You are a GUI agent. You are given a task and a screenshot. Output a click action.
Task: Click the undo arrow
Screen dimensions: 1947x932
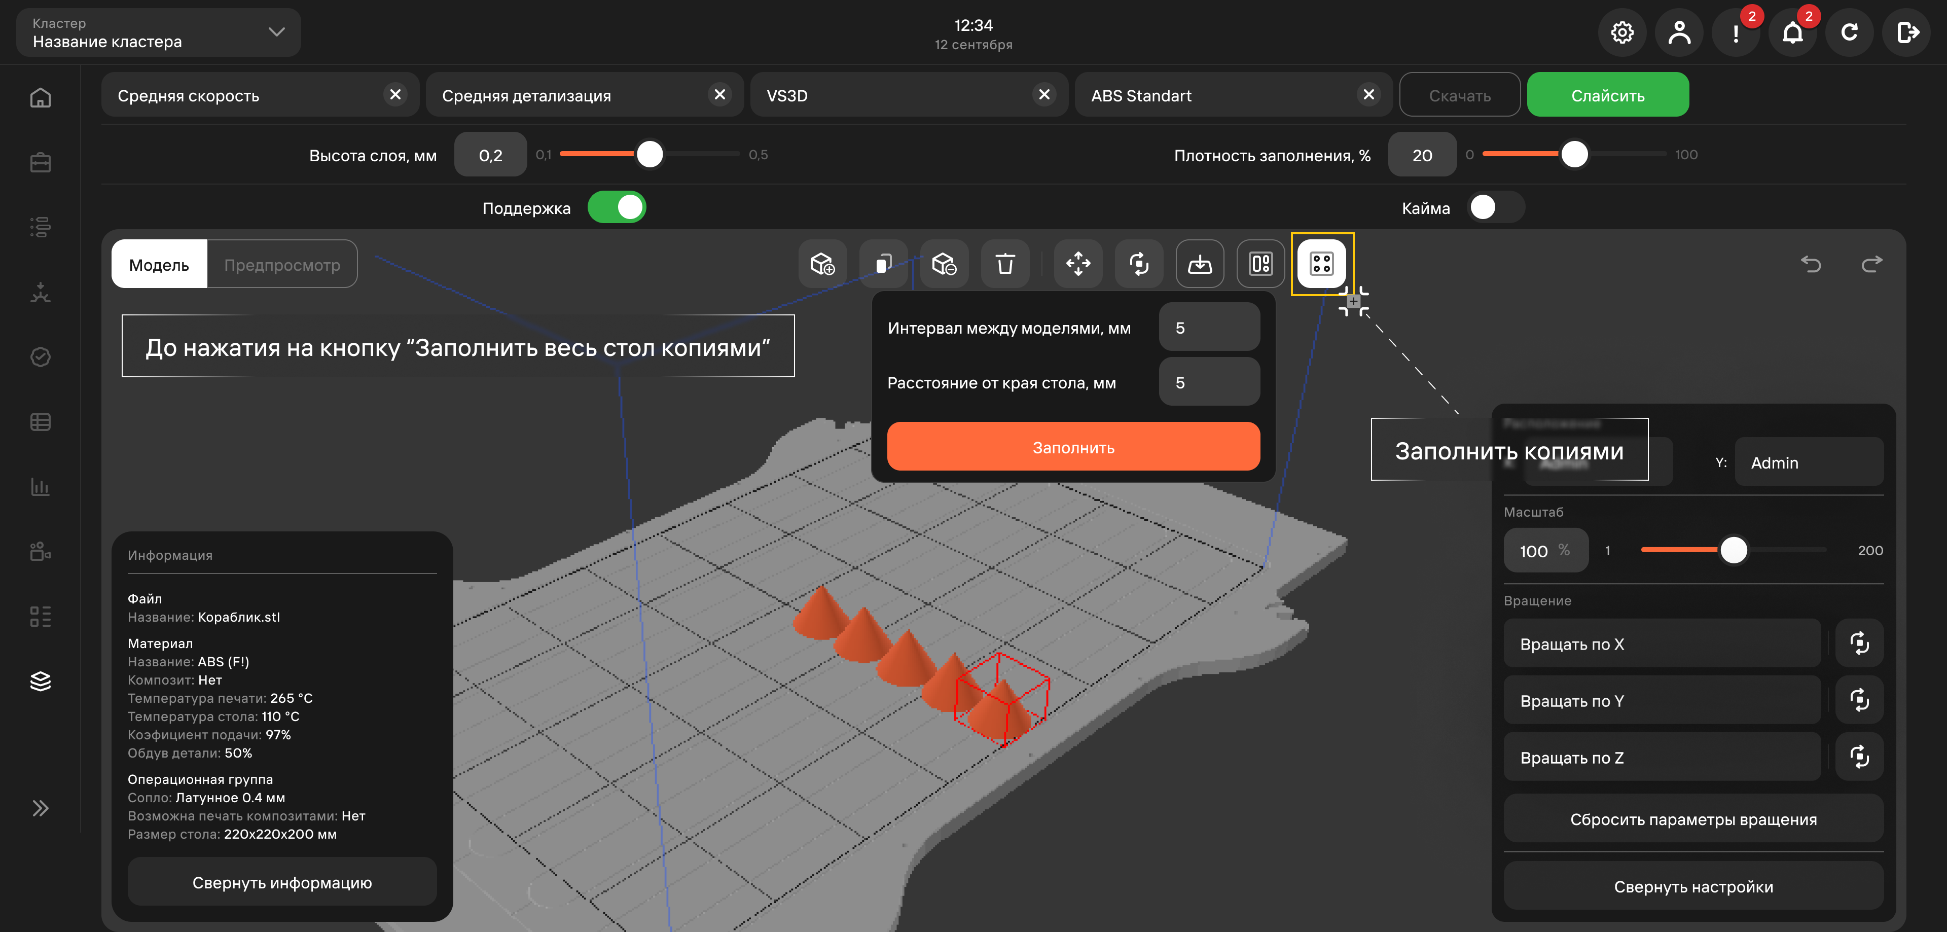[x=1811, y=264]
